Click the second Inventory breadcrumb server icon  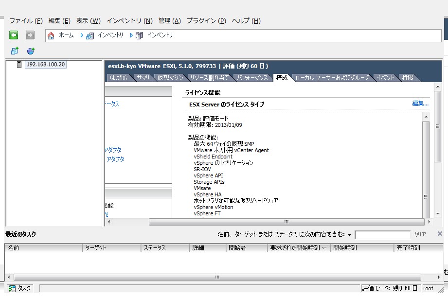point(139,35)
